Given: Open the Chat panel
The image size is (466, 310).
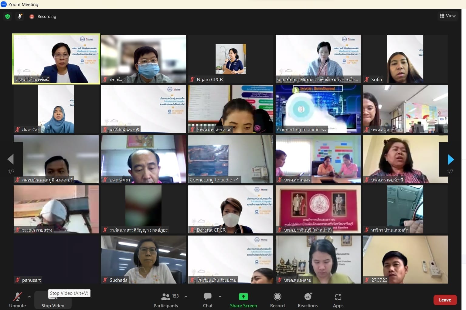Looking at the screenshot, I should click(208, 300).
